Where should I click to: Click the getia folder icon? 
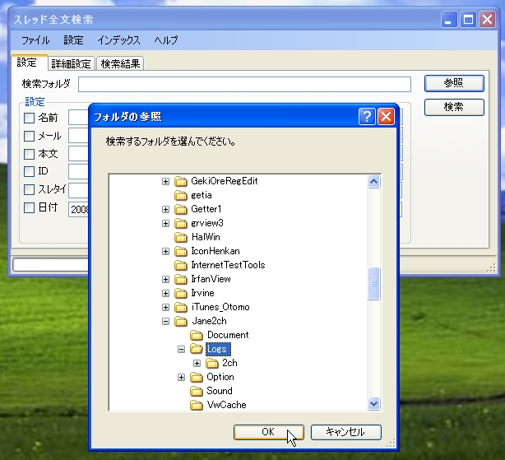[181, 196]
